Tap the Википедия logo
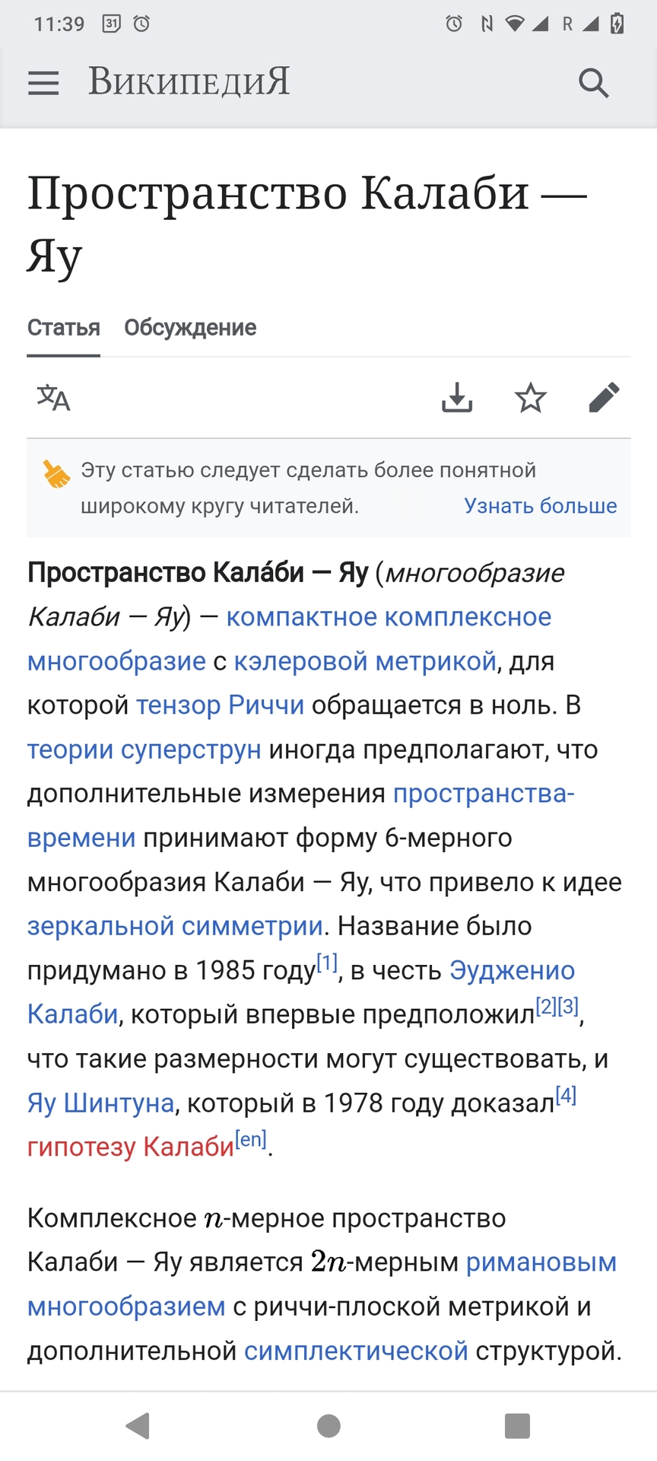Image resolution: width=657 pixels, height=1461 pixels. pos(189,81)
